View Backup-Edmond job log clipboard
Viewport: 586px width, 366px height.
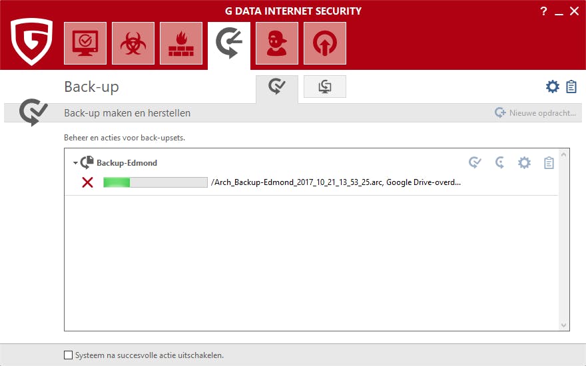click(549, 163)
